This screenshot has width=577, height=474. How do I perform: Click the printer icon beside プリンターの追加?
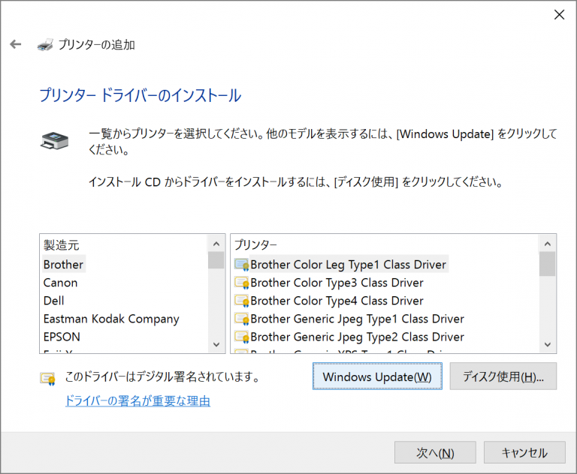pyautogui.click(x=45, y=44)
